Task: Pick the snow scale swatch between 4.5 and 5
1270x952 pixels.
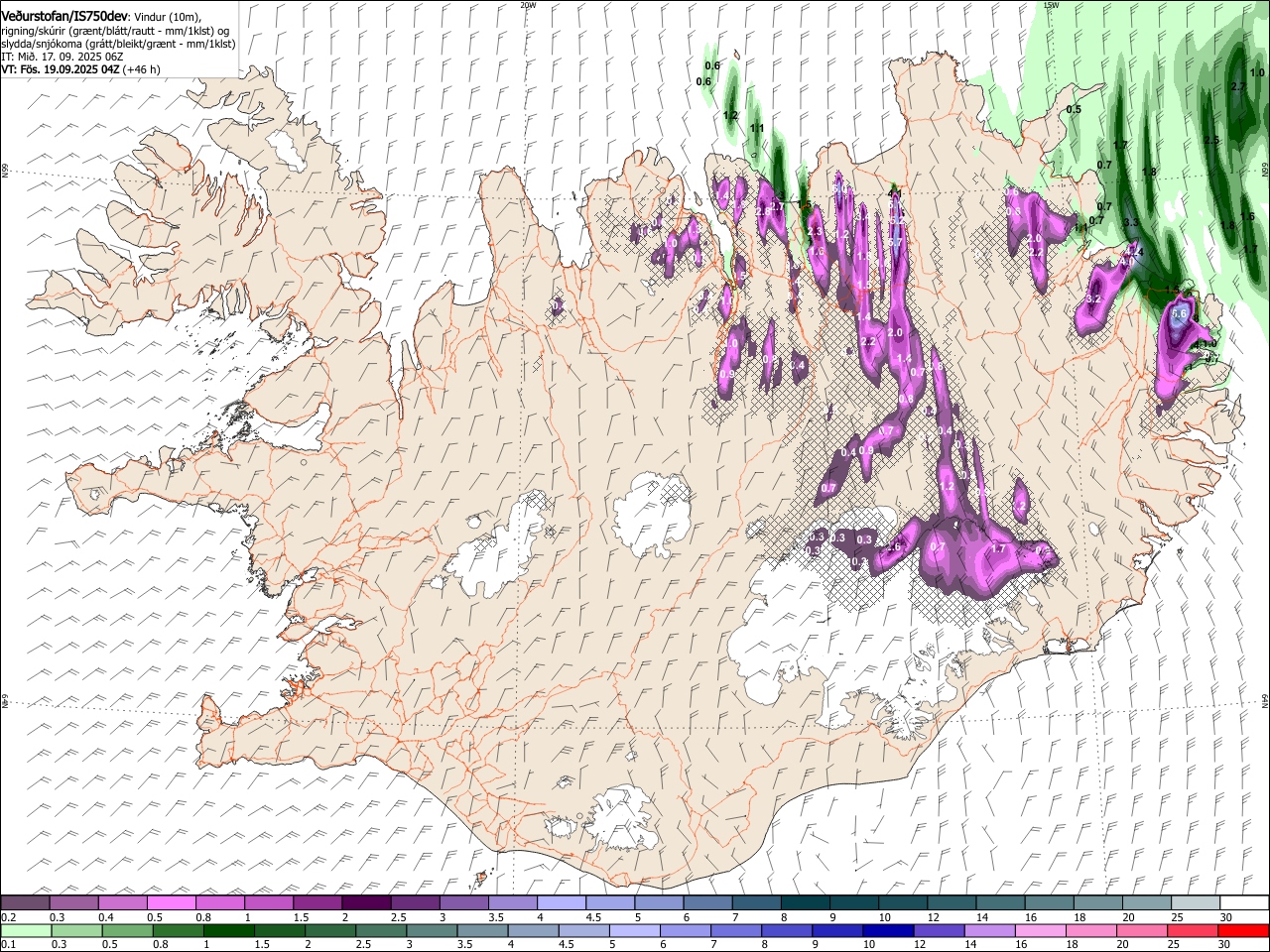Action: click(x=610, y=902)
